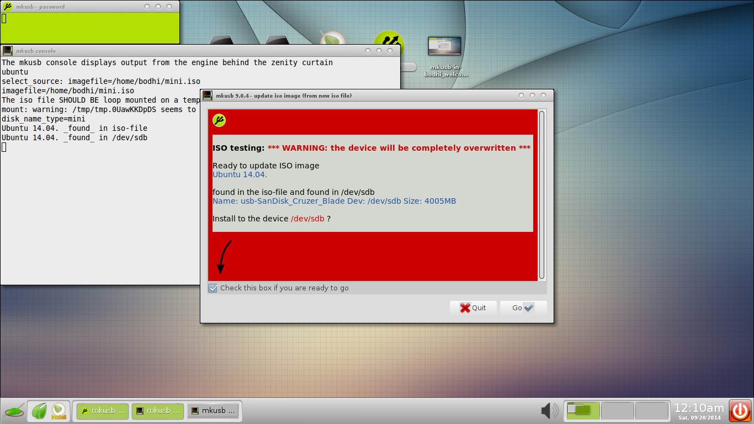Launch the Midori browser from shelf
This screenshot has width=754, height=424.
click(x=39, y=411)
